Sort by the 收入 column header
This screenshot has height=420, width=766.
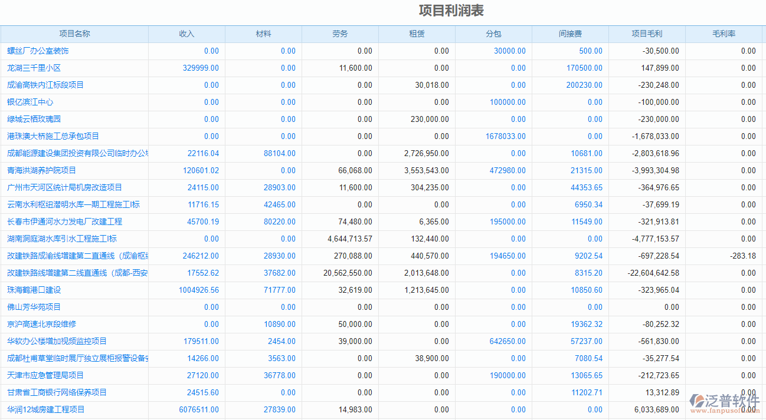186,34
